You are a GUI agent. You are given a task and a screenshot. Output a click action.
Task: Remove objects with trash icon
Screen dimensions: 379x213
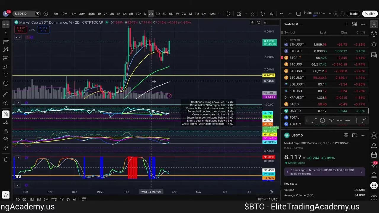[x=6, y=159]
